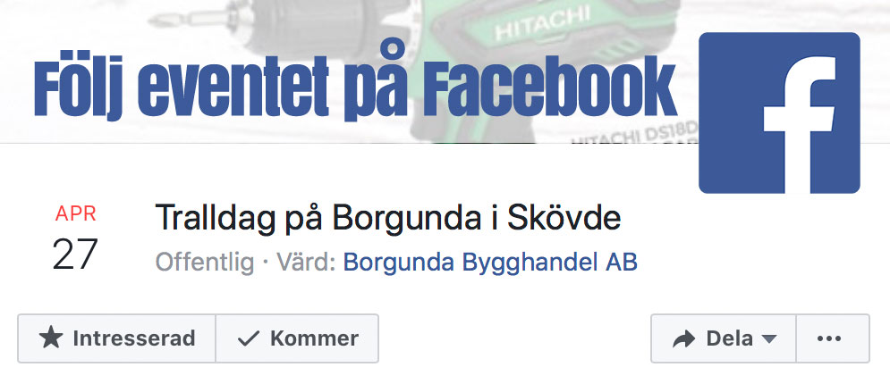This screenshot has height=384, width=890.
Task: Click the checkmark icon beside Kommer
Action: 249,338
